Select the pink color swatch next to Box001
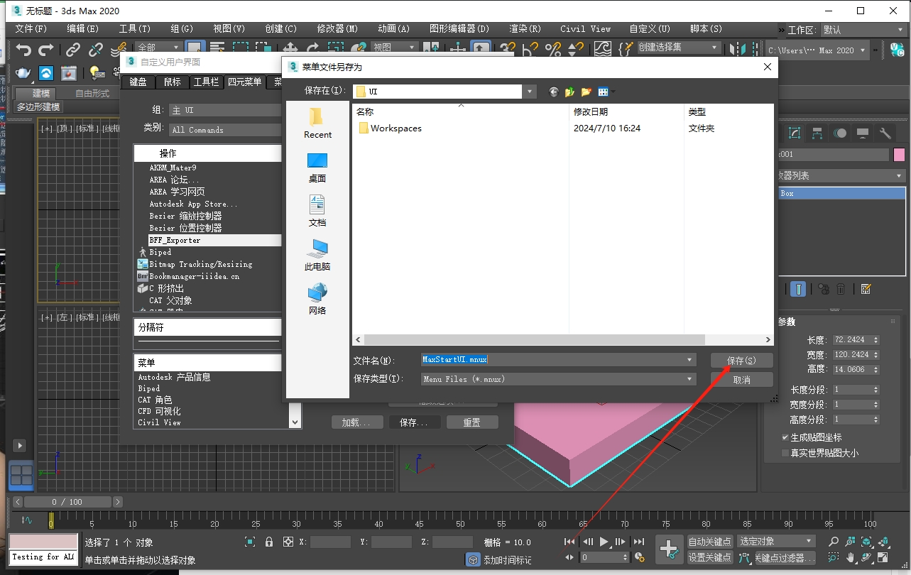The image size is (911, 575). (899, 154)
